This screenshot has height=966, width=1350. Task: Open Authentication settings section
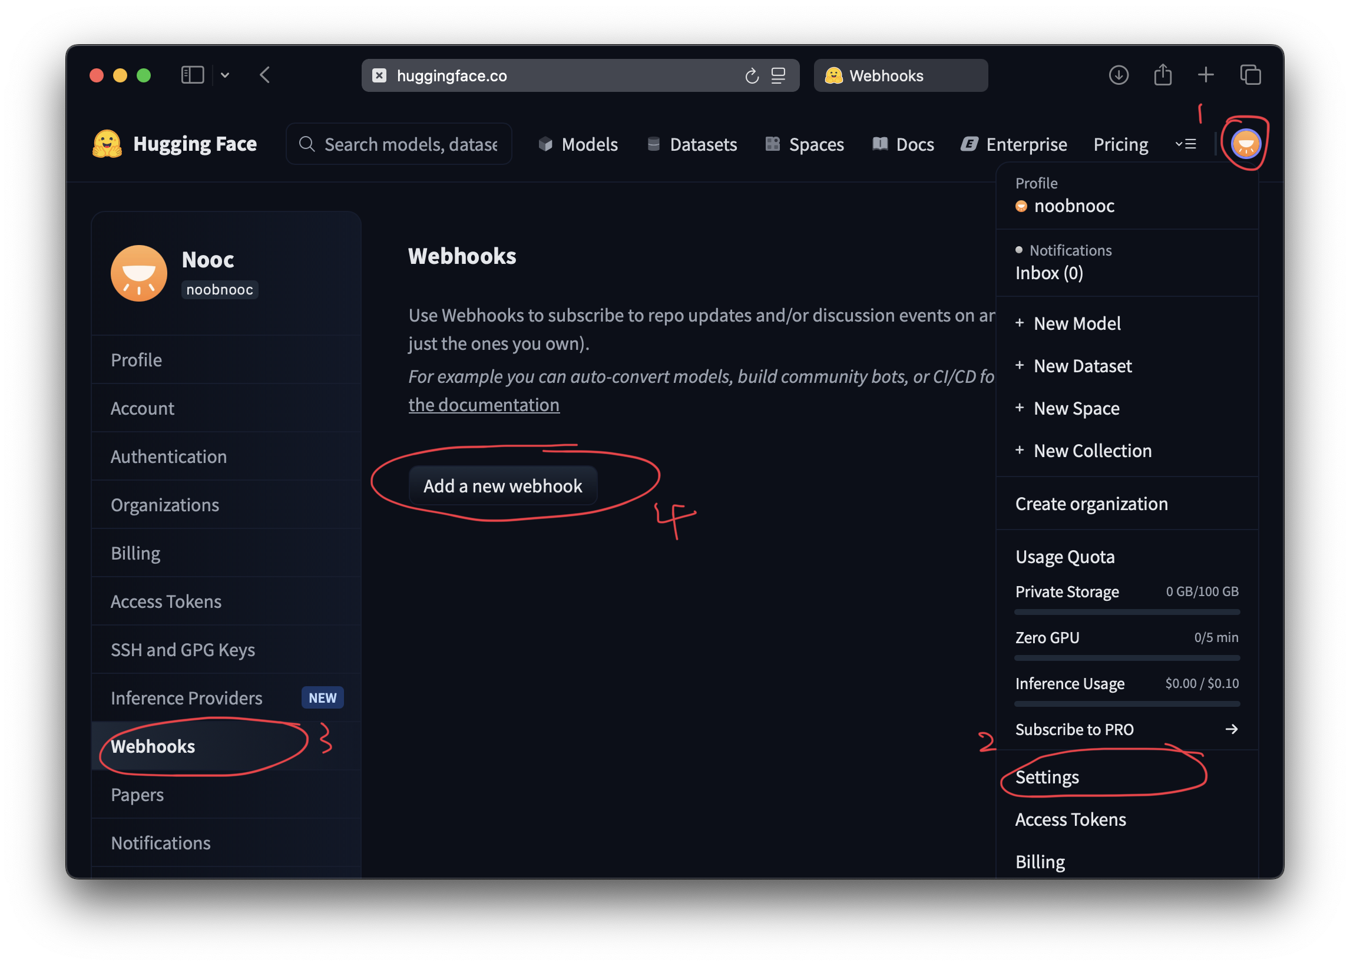(x=227, y=456)
